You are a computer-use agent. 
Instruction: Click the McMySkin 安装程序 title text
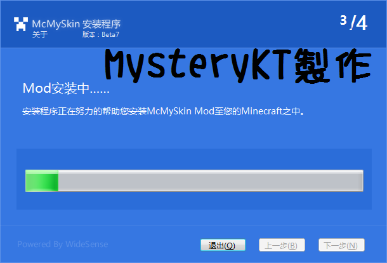pyautogui.click(x=76, y=24)
